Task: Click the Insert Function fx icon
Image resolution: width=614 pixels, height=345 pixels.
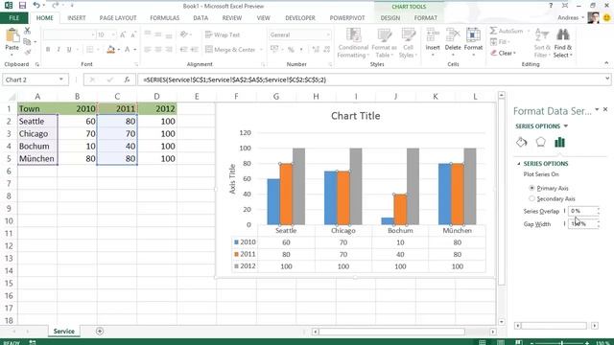Action: 127,80
